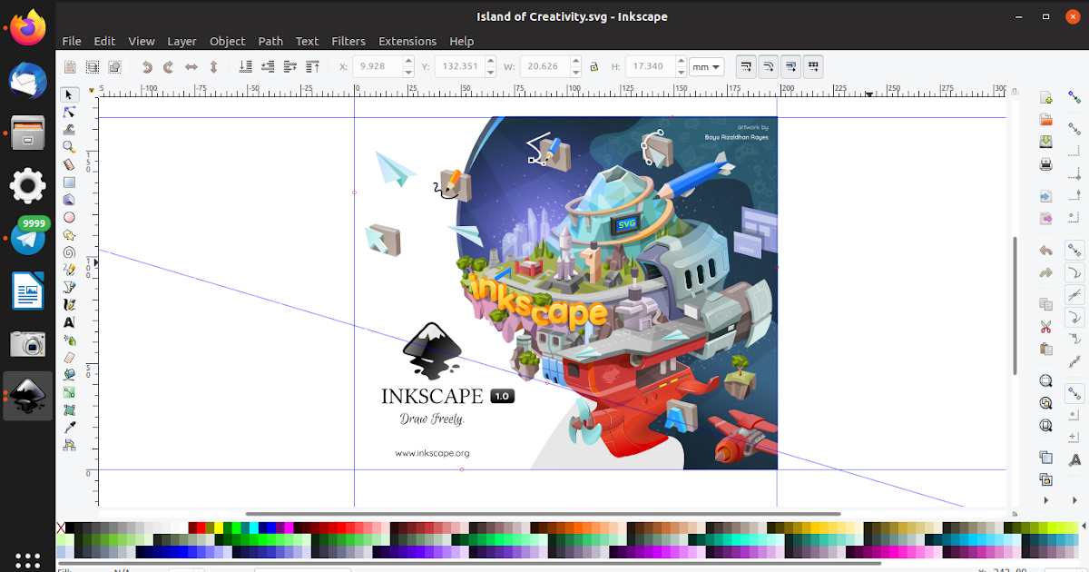Toggle the enable snapping button

(x=1074, y=97)
